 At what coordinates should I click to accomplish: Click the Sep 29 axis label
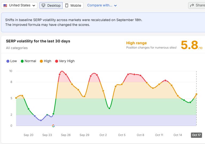85,135
